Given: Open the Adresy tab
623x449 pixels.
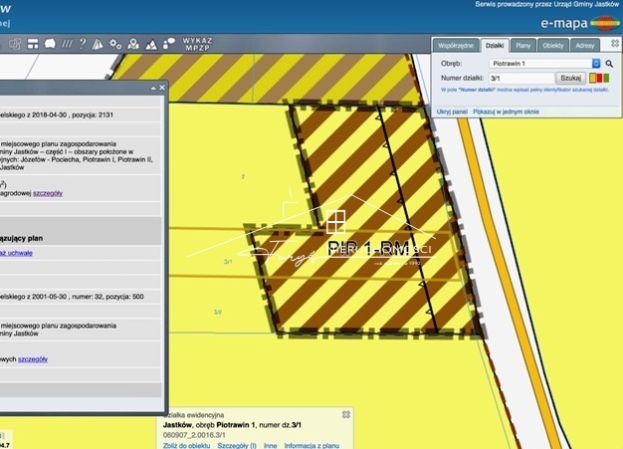Looking at the screenshot, I should click(585, 46).
